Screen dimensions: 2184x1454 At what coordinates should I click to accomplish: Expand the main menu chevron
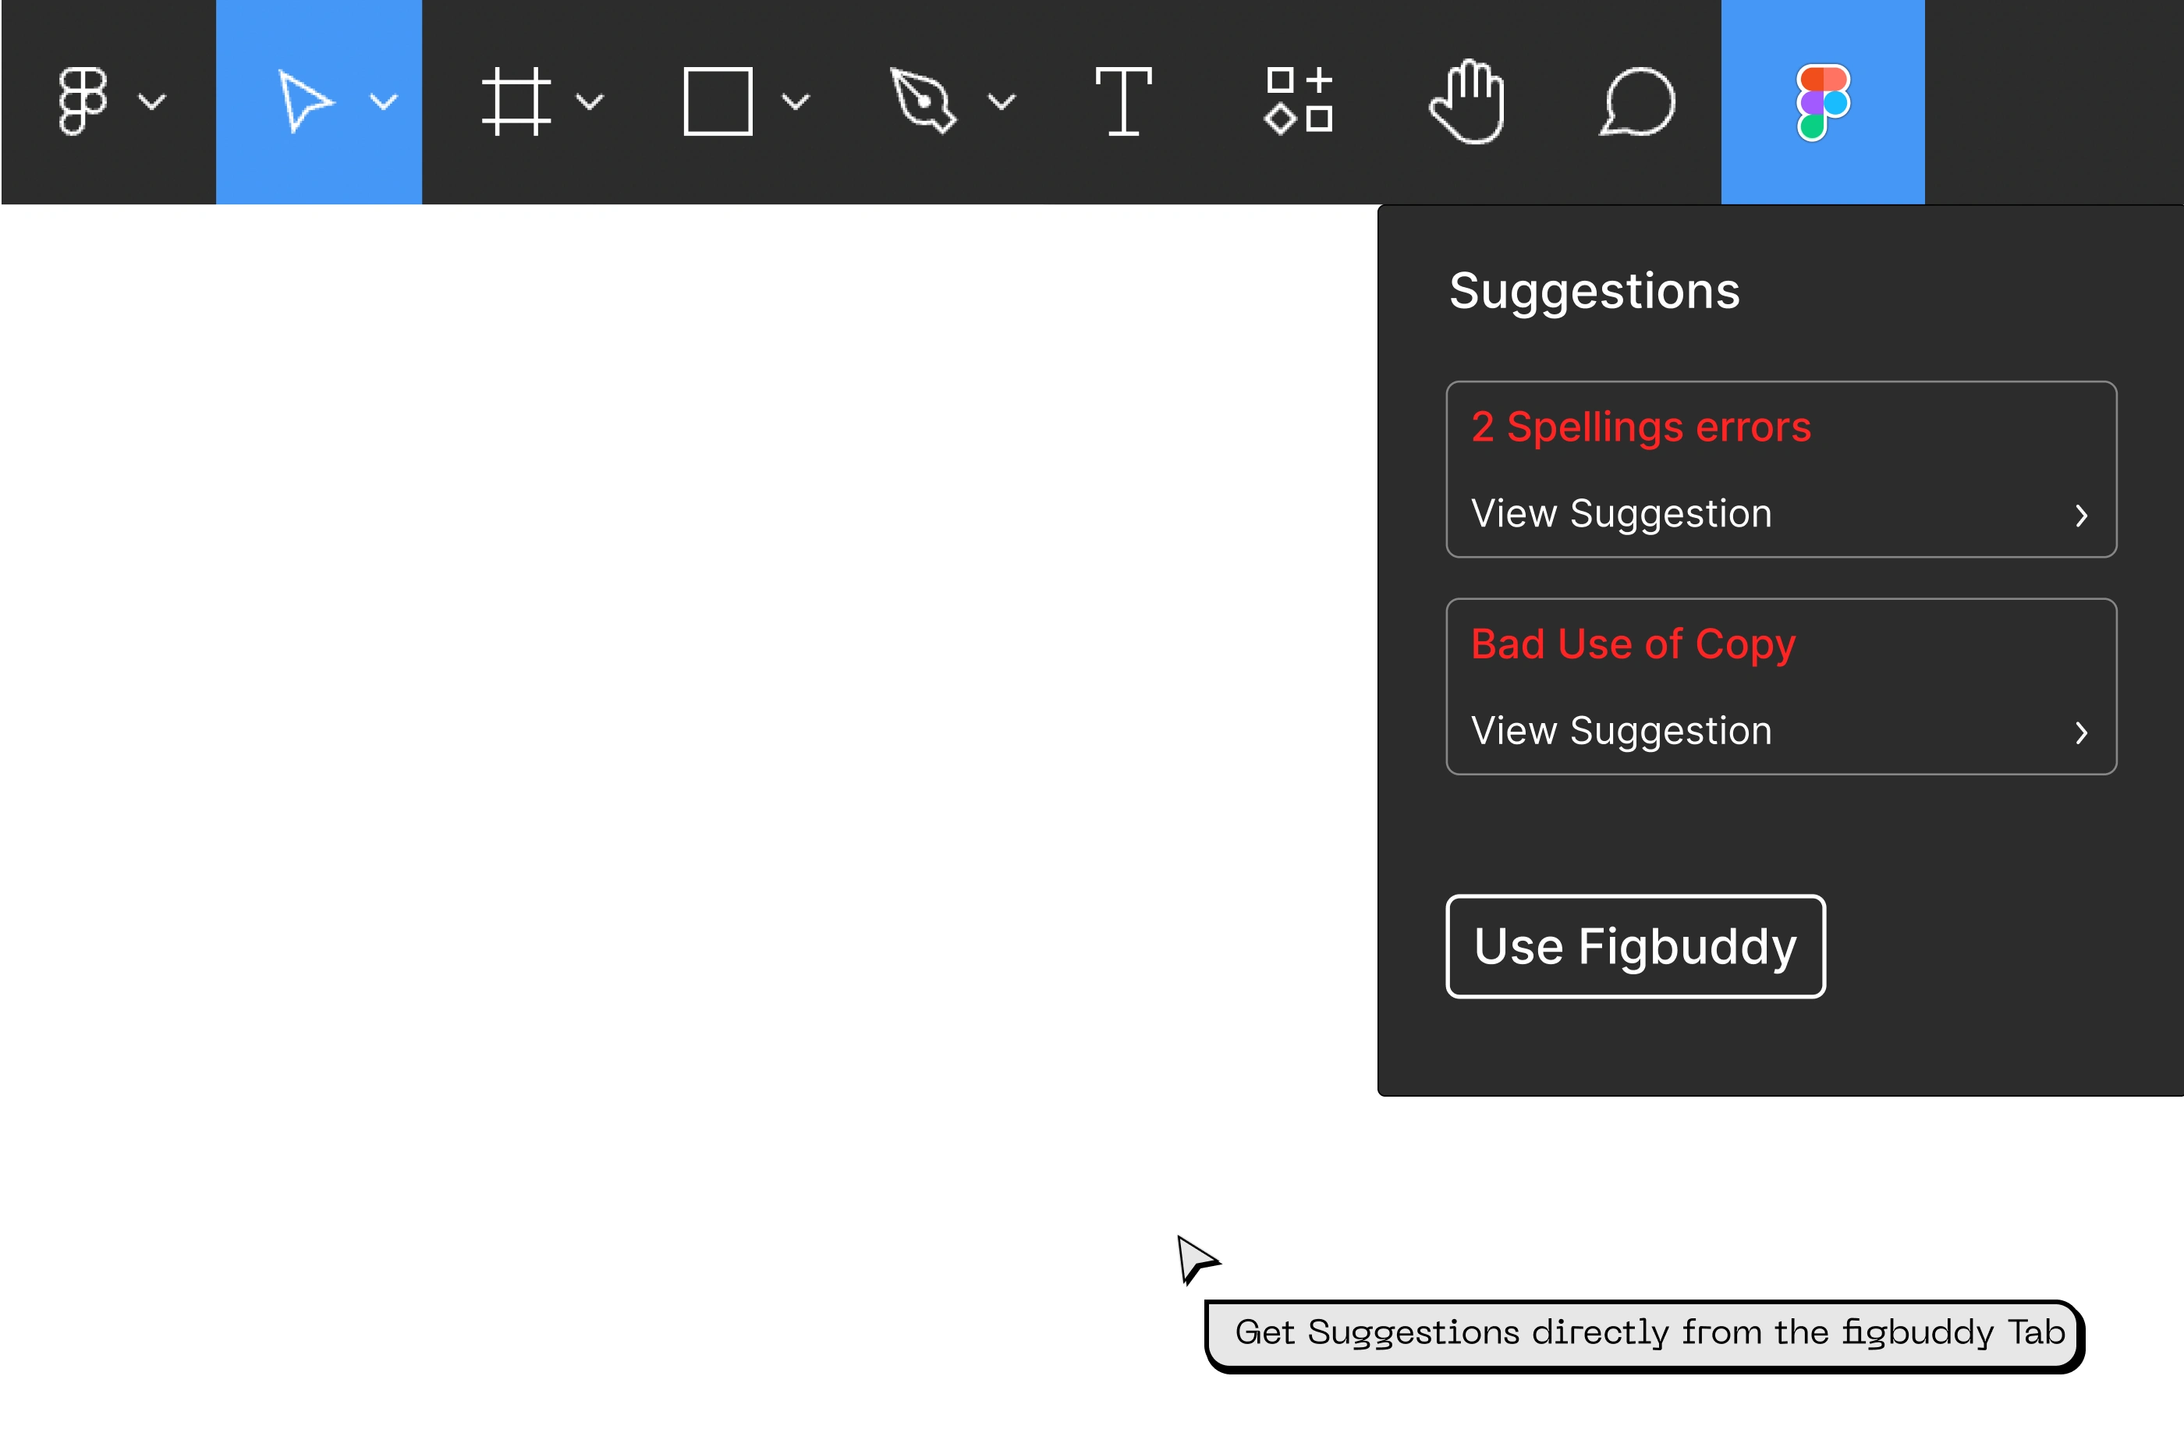152,101
